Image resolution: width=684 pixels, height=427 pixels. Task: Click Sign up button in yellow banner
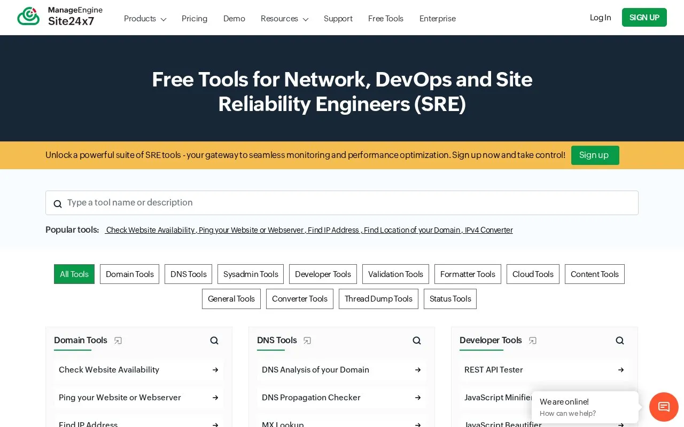pos(595,155)
